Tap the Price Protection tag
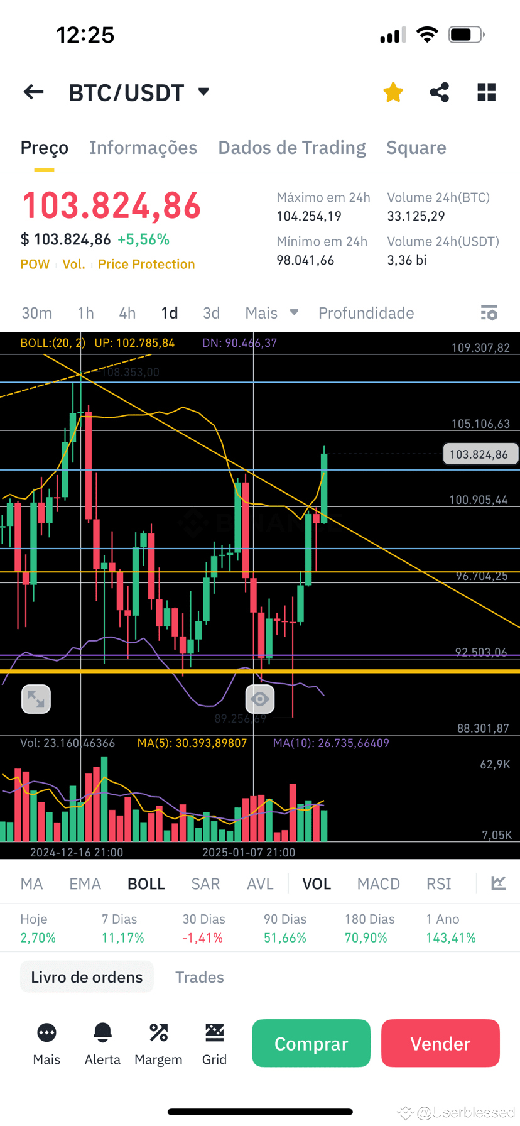 tap(146, 265)
